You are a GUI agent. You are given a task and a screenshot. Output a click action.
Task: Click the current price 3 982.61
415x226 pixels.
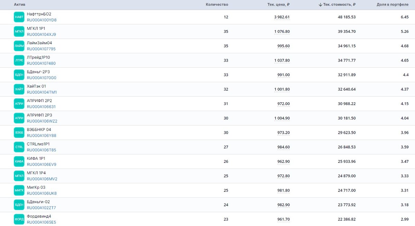tap(282, 17)
